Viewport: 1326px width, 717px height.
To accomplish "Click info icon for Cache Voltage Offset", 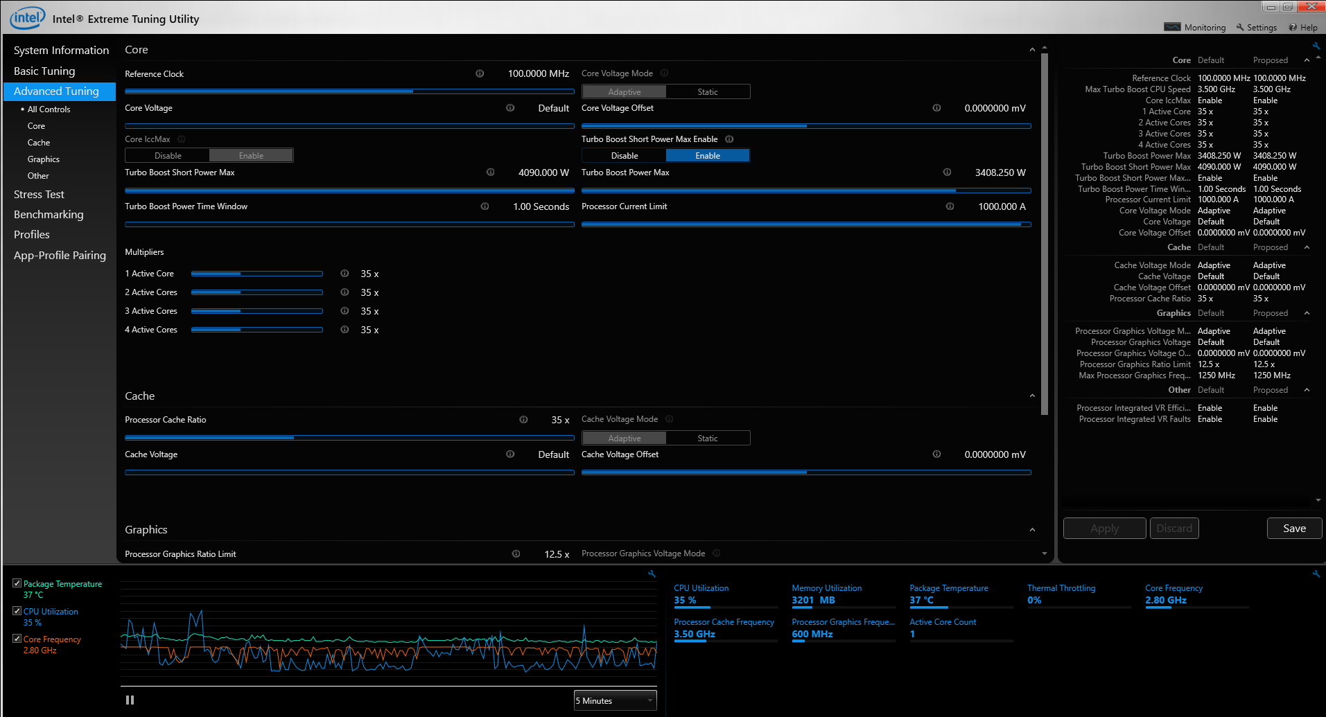I will (x=936, y=454).
